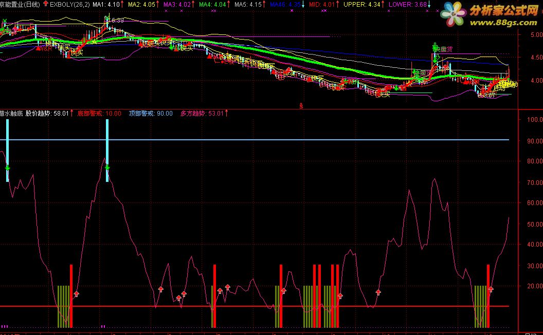Click the MA5: 4.15 readout

point(248,5)
